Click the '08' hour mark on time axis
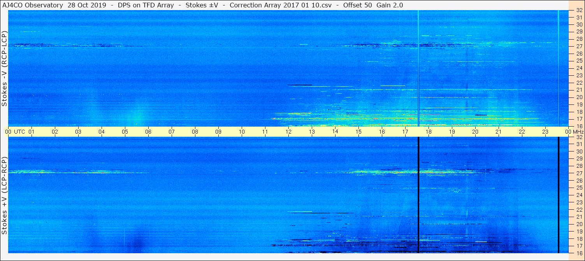585x261 pixels. [x=195, y=132]
